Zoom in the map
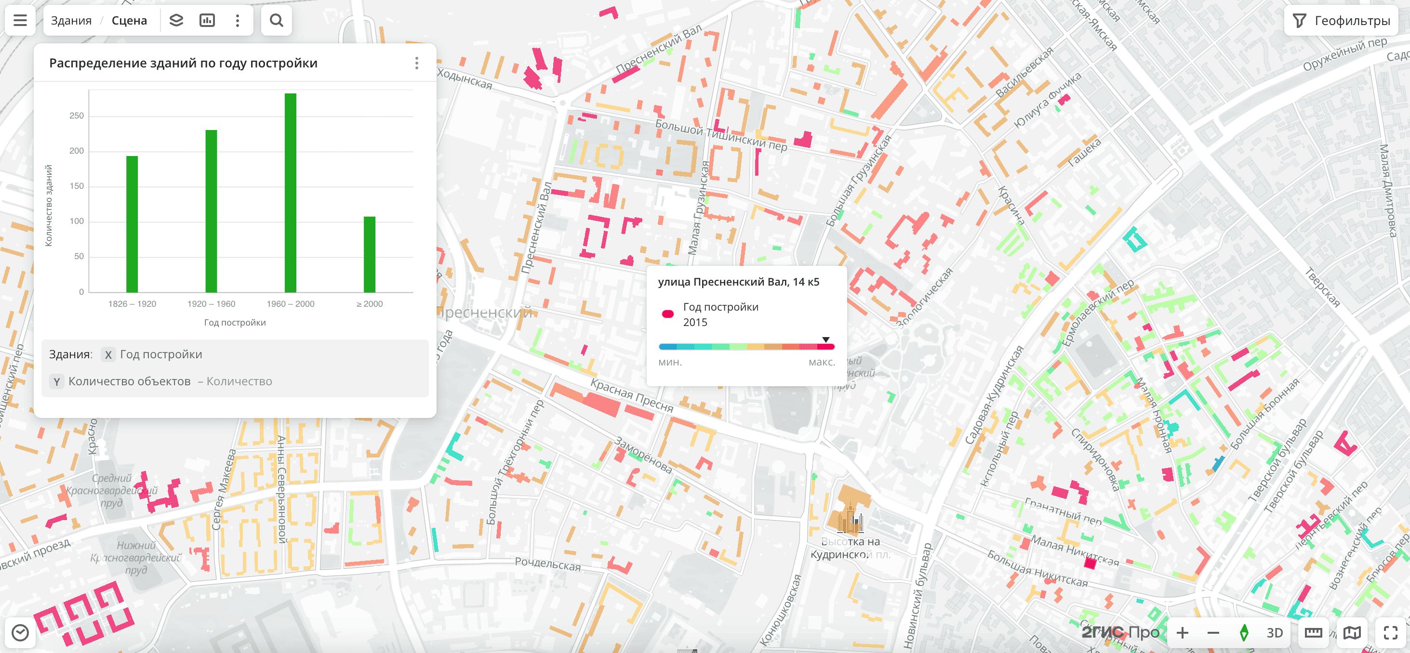1410x653 pixels. coord(1182,633)
